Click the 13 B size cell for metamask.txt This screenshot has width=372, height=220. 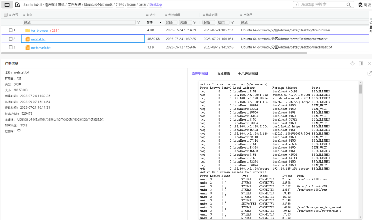(x=151, y=47)
